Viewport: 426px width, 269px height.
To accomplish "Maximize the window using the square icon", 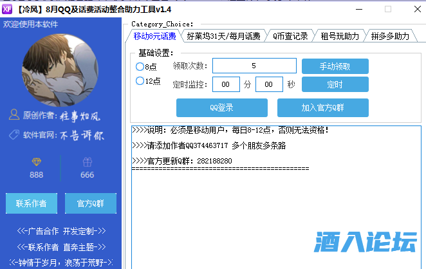I will pos(388,9).
